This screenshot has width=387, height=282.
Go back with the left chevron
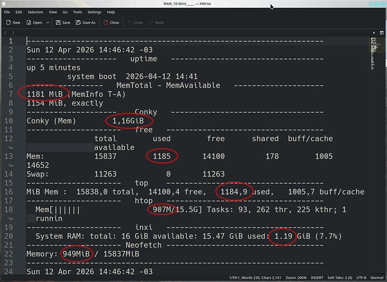click(6, 33)
